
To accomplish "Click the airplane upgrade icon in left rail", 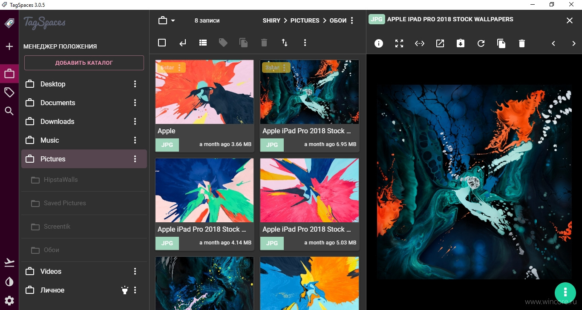I will point(9,263).
